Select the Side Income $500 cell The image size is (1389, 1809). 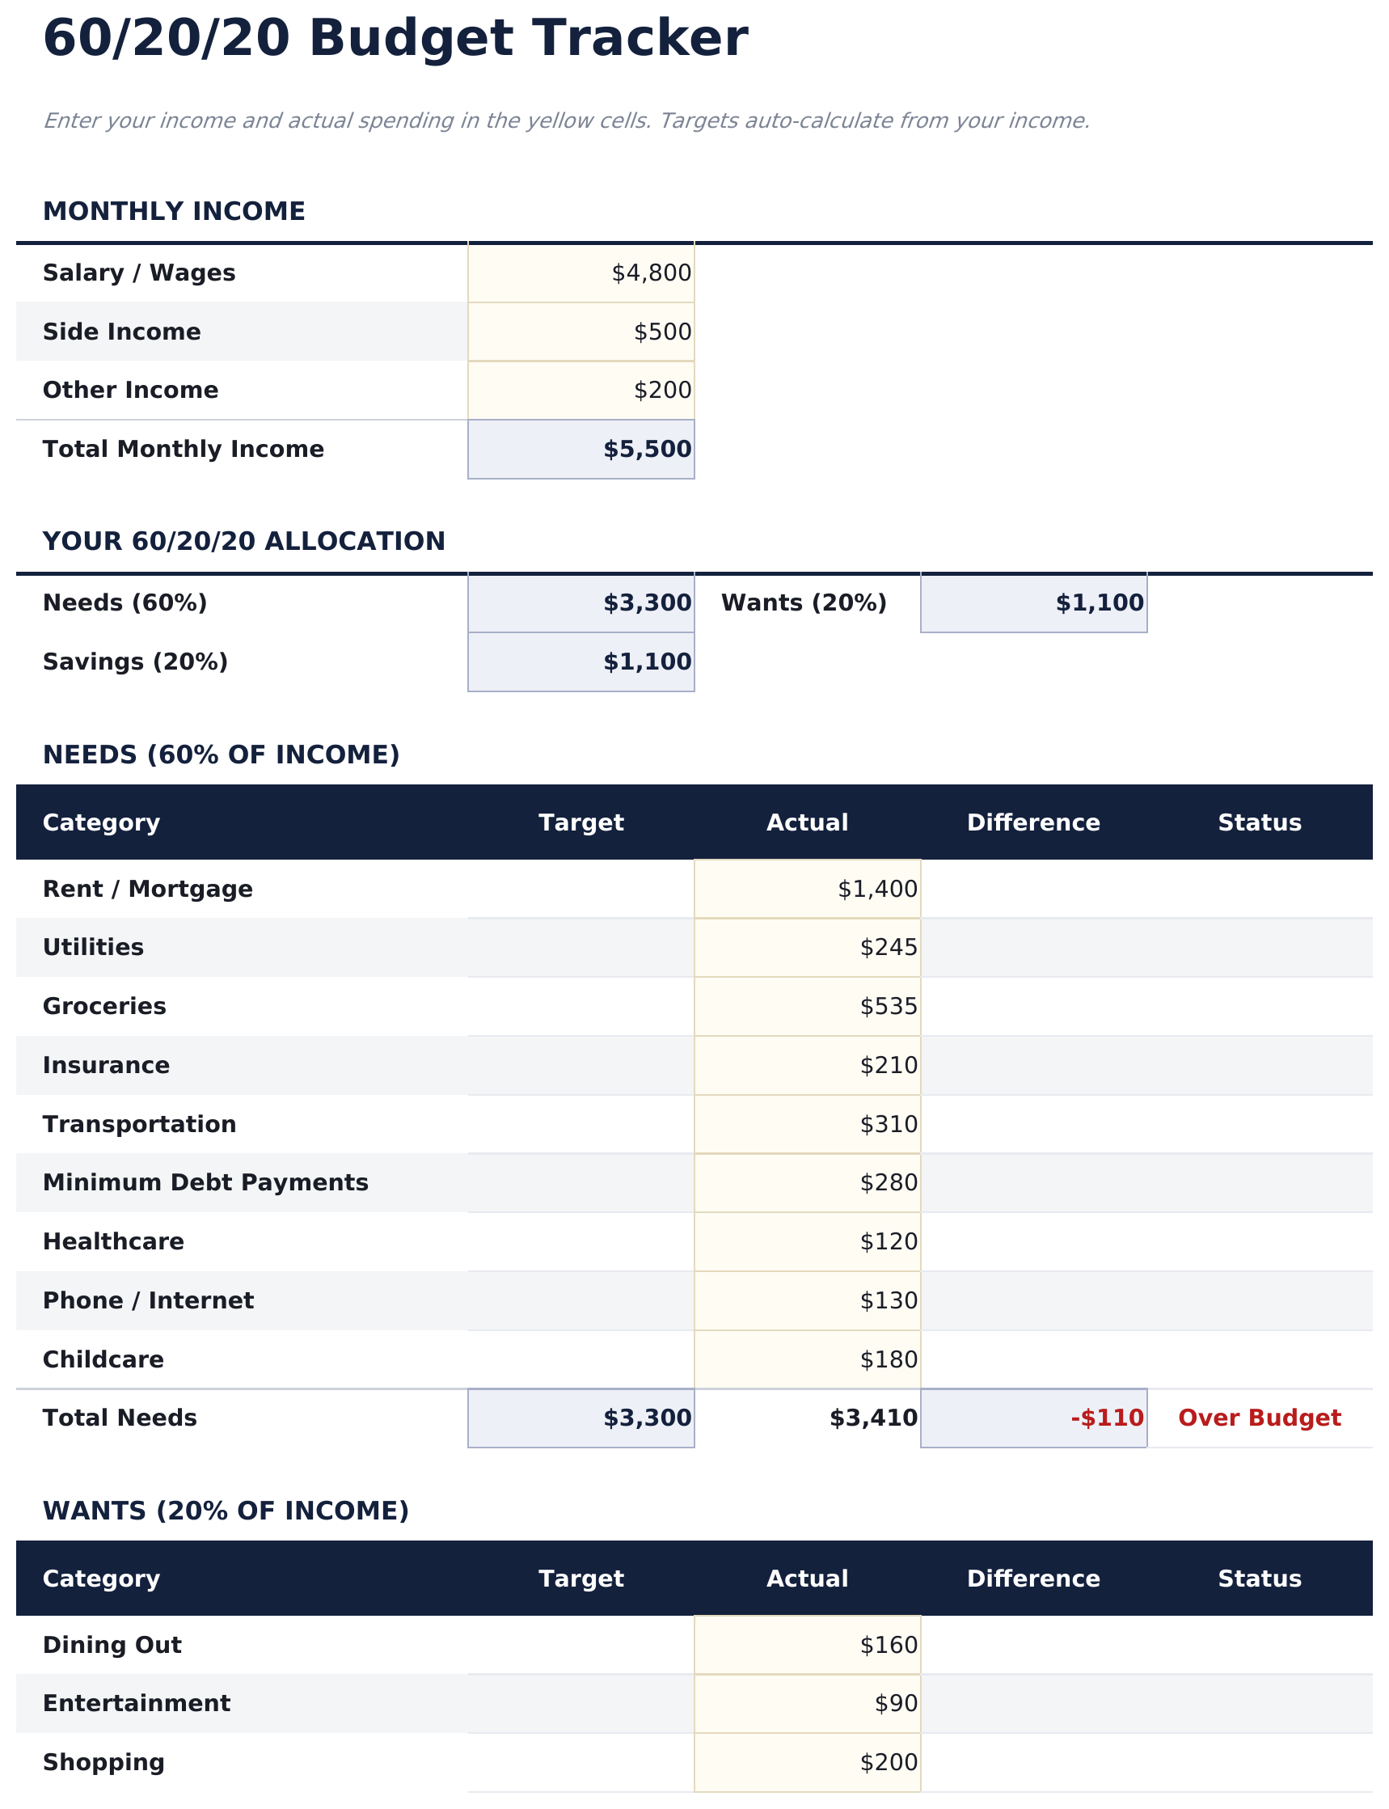[581, 332]
